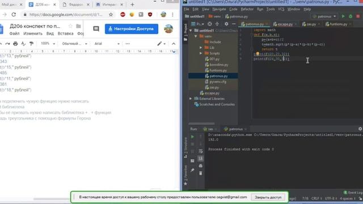
Task: Open a new Chrome tab
Action: coord(132,5)
